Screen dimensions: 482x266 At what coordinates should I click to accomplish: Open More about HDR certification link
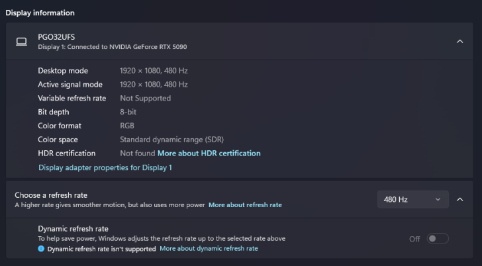209,154
